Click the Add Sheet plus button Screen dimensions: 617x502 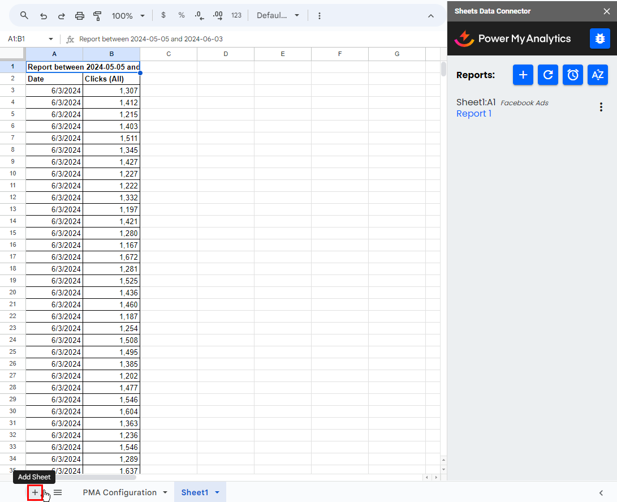coord(35,493)
